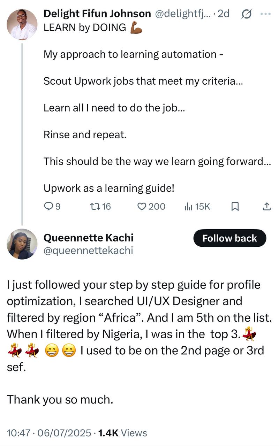Open Delight Fifun Johnson's profile picture

coord(22,24)
